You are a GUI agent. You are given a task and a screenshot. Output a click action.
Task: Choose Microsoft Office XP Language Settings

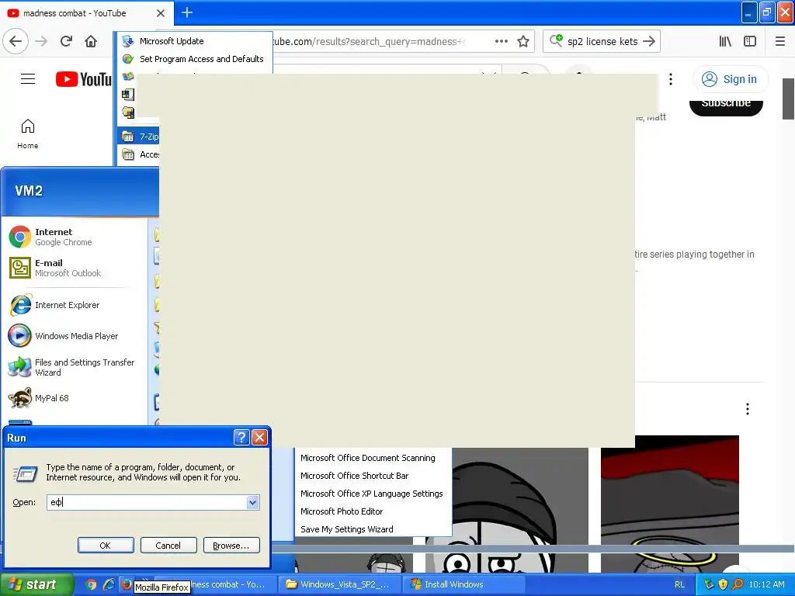(373, 493)
